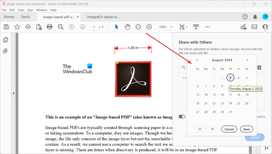Viewport: 272px width, 154px height.
Task: Close the image-based-pdf-s... tab
Action: [78, 17]
